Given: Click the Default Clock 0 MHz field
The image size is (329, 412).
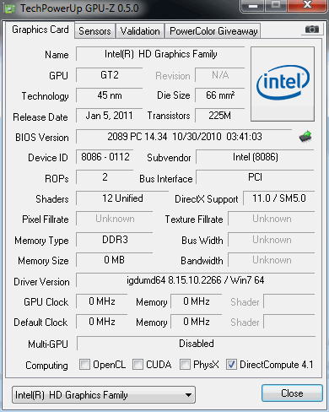Looking at the screenshot, I should tap(102, 322).
